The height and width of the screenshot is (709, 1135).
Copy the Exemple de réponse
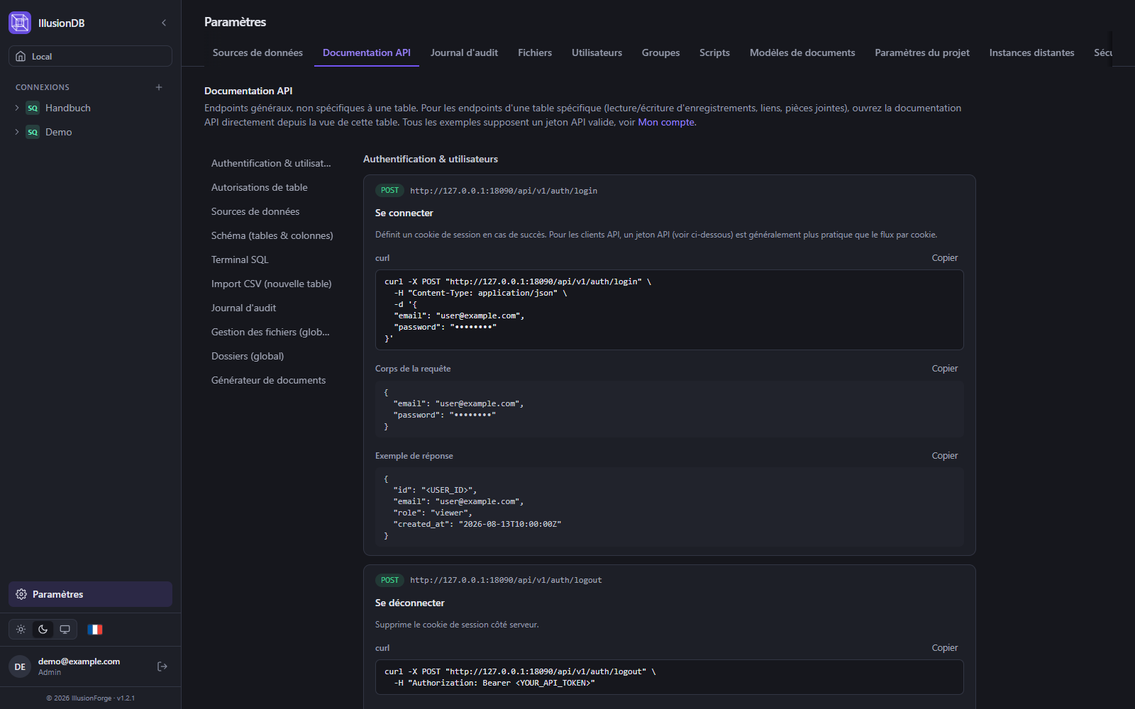tap(945, 456)
